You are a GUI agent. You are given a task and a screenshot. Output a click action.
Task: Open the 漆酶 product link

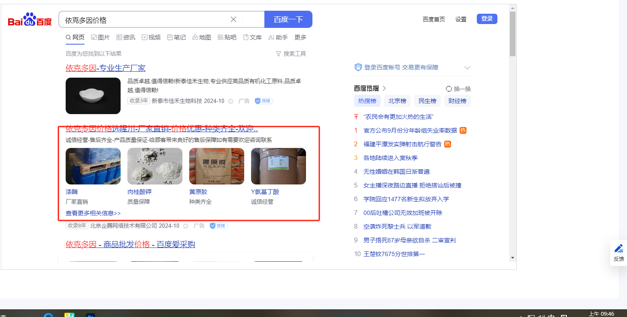tap(72, 192)
